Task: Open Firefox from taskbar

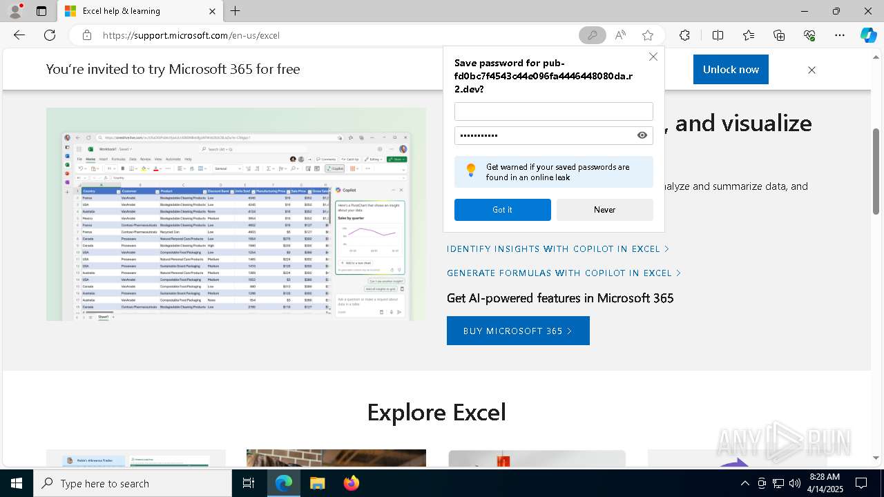Action: [x=351, y=483]
